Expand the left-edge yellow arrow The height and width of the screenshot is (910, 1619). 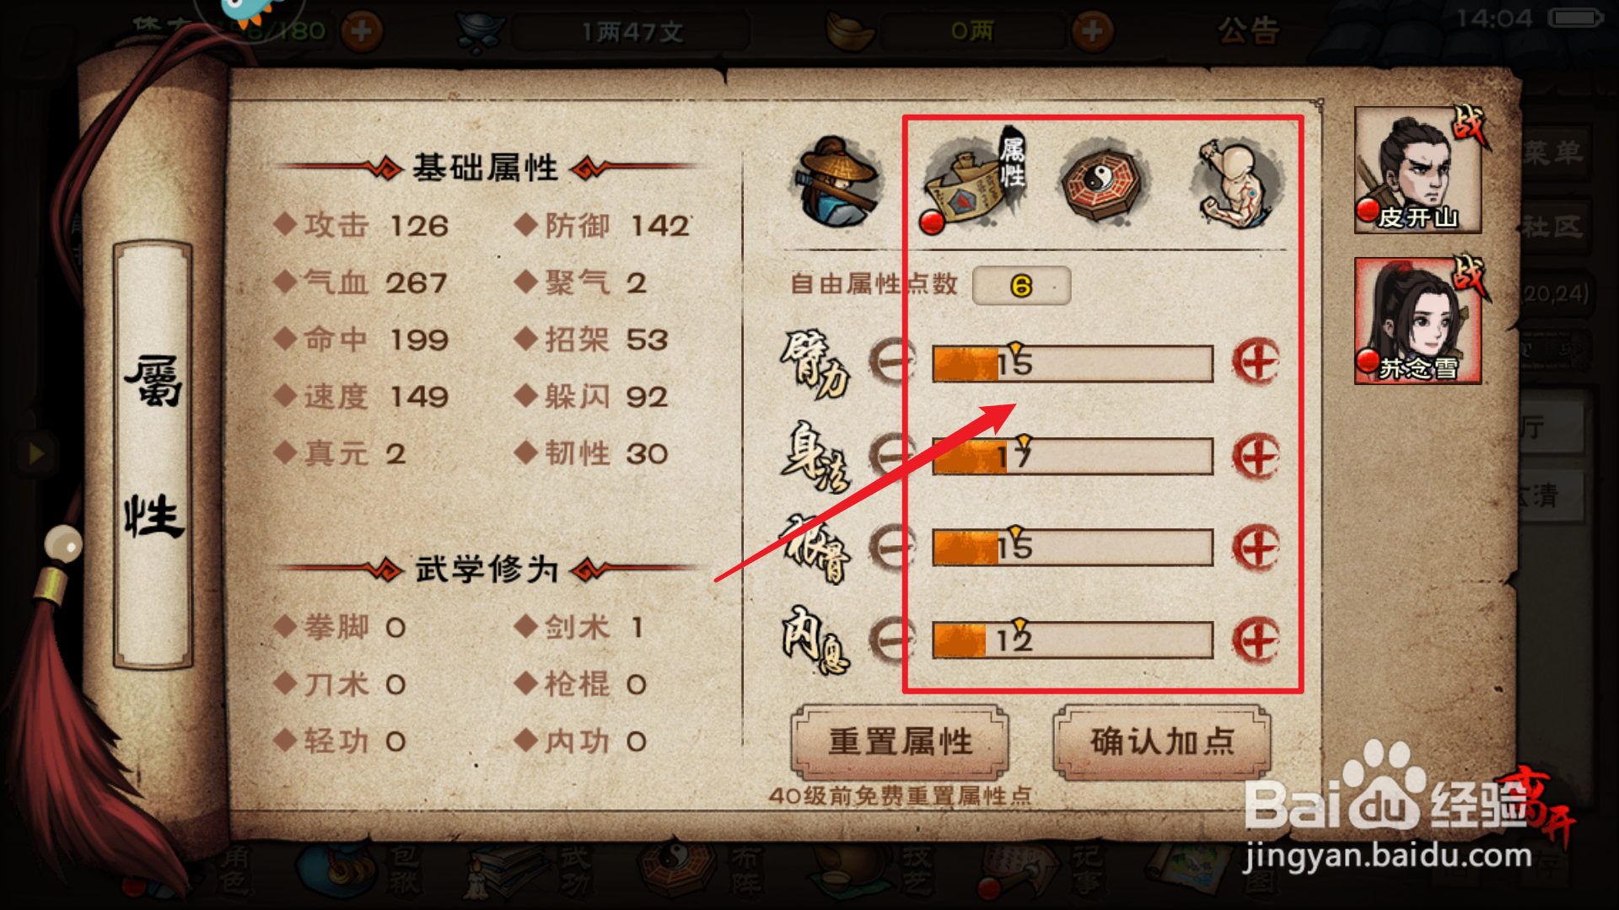[35, 453]
